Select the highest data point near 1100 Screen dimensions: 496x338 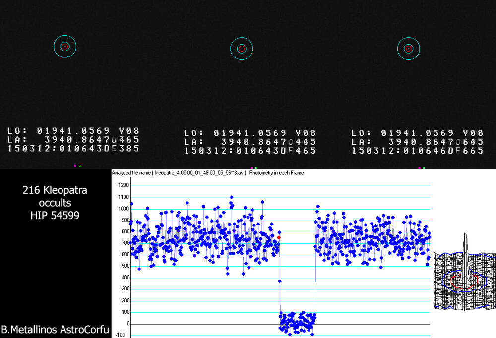(231, 197)
